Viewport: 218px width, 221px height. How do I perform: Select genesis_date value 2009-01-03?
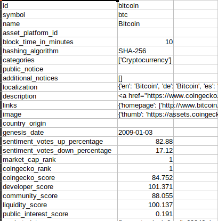pyautogui.click(x=146, y=133)
